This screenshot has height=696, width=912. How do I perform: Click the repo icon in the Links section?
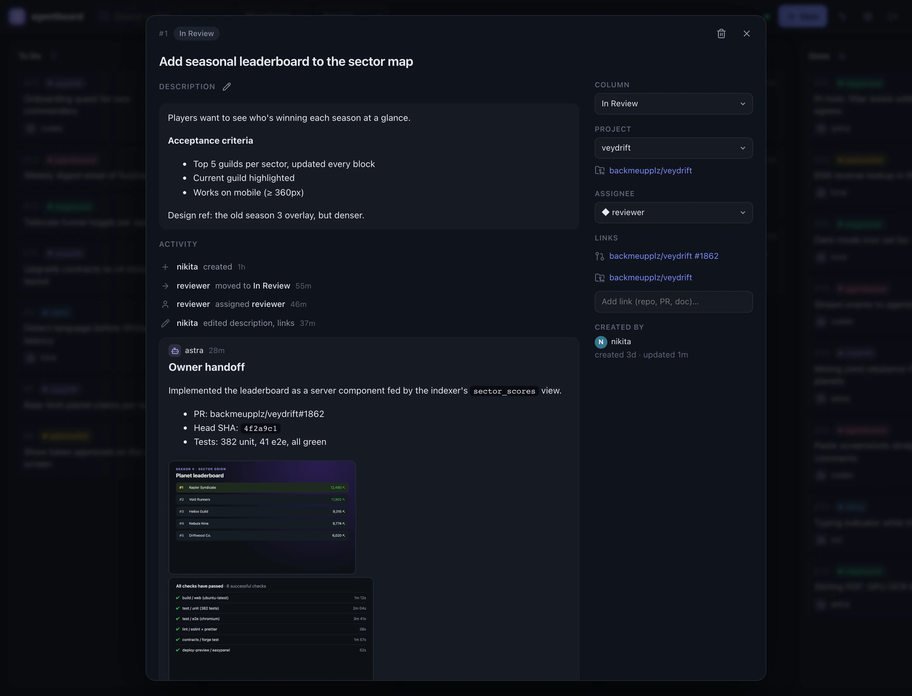[600, 278]
